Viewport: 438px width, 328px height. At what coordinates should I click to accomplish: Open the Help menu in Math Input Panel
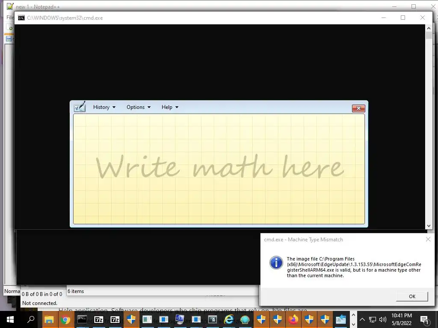pyautogui.click(x=169, y=107)
